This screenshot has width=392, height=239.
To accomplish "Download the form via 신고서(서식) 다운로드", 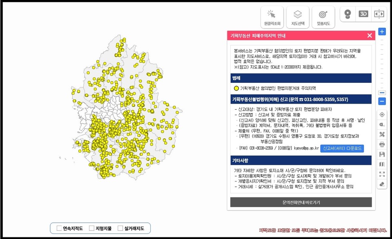I will [x=342, y=148].
